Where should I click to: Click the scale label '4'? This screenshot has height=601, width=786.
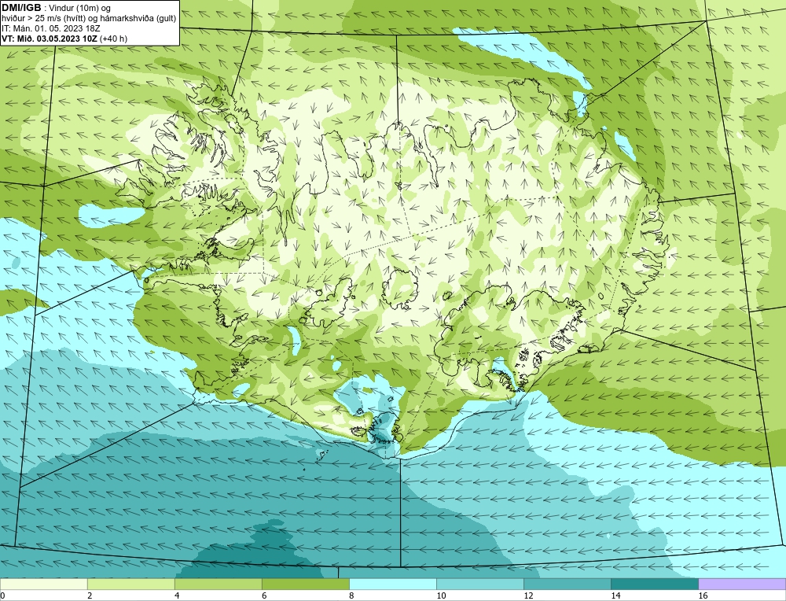point(177,595)
